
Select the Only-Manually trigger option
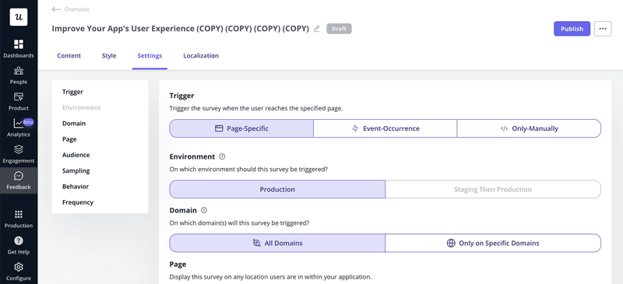529,128
